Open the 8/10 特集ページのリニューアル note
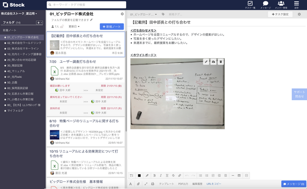The height and width of the screenshot is (189, 307). [x=86, y=132]
